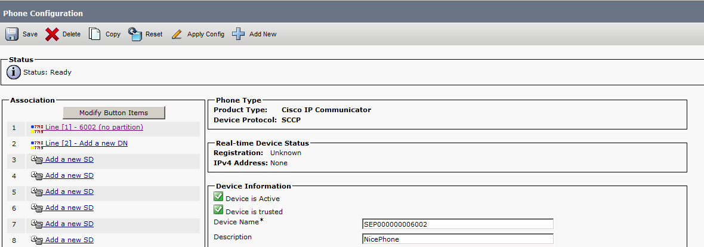The image size is (704, 247).
Task: Click the Reset icon in toolbar
Action: [x=135, y=34]
